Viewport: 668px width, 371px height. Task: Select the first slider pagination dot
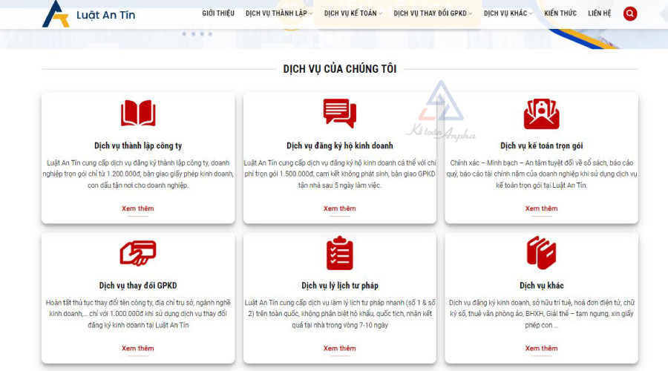(184, 33)
